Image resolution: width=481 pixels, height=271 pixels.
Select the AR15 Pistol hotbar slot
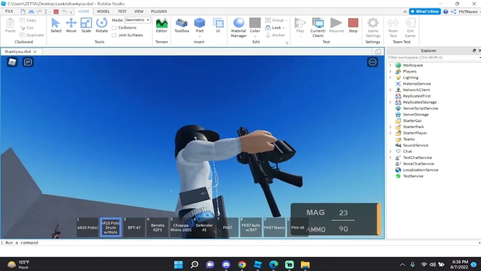[x=87, y=227]
